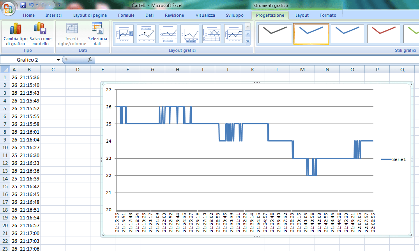419x251 pixels.
Task: Choose the first chart layout thumbnail
Action: (124, 34)
